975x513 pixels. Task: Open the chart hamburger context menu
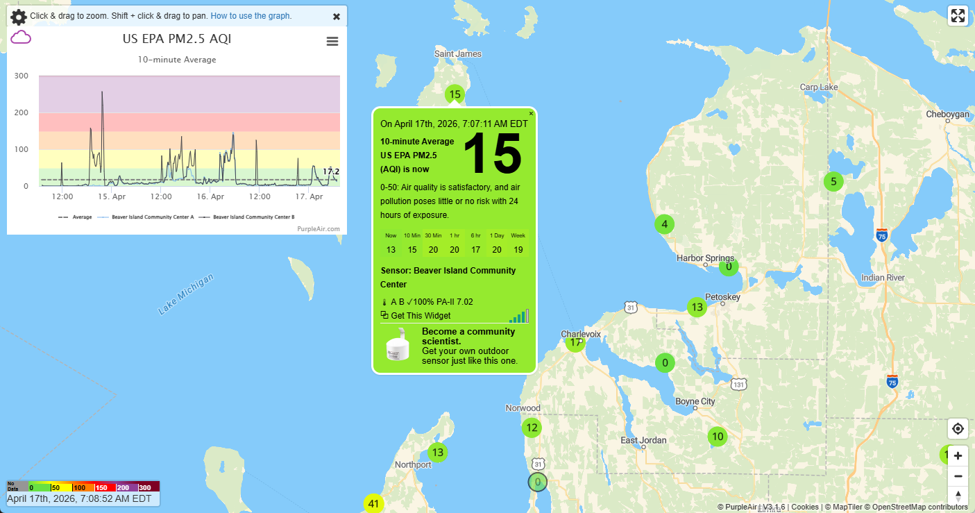(x=332, y=42)
